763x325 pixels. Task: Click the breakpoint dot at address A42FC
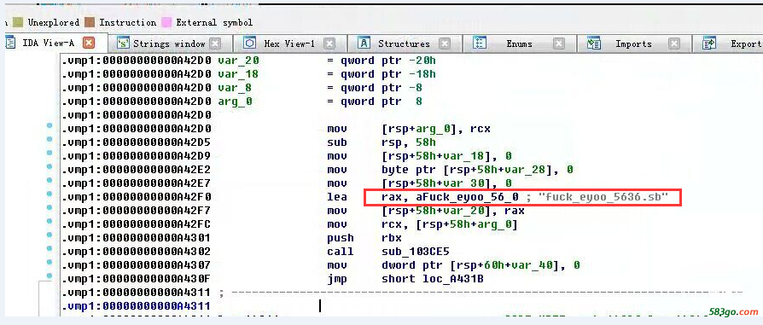[50, 221]
